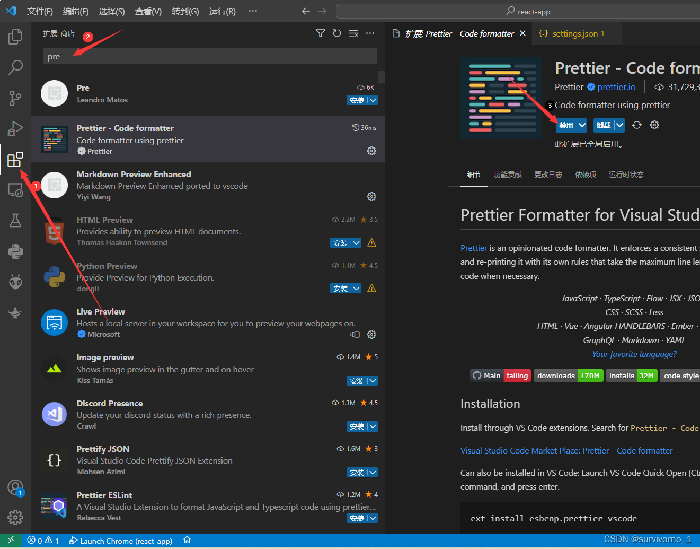700x549 pixels.
Task: Switch to 运行时状态 tab
Action: pos(626,175)
